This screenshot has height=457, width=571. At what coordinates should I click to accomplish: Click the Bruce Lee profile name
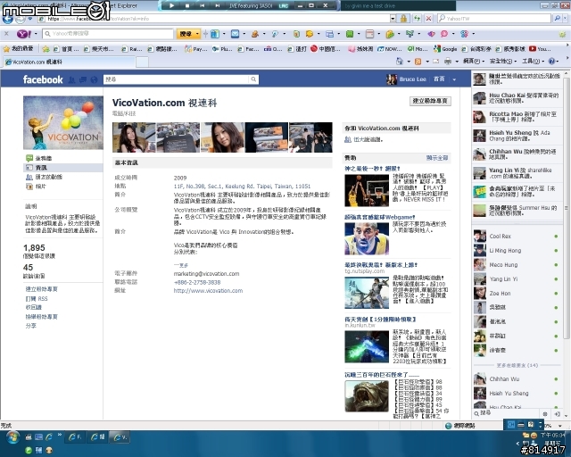[412, 79]
